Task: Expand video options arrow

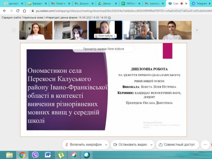Action: [151, 145]
